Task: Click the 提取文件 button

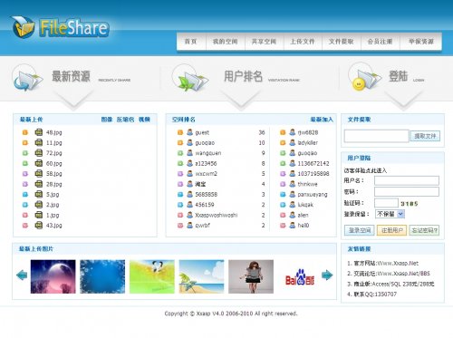Action: coord(425,136)
